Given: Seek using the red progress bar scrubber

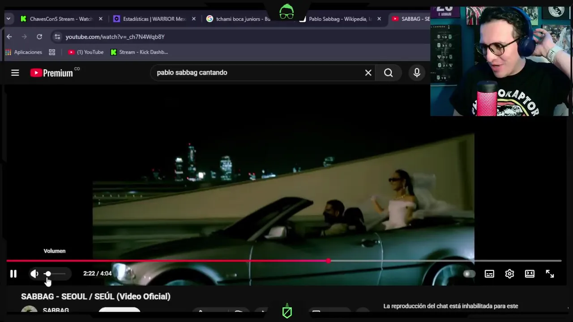Looking at the screenshot, I should click(x=329, y=260).
